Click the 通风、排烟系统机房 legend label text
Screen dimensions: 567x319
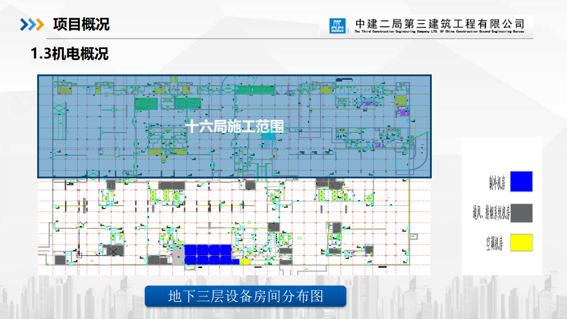(x=490, y=213)
